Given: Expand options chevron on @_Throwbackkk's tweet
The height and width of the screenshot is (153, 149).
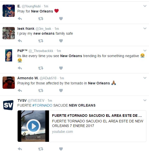Looking at the screenshot, I should click(x=145, y=50).
